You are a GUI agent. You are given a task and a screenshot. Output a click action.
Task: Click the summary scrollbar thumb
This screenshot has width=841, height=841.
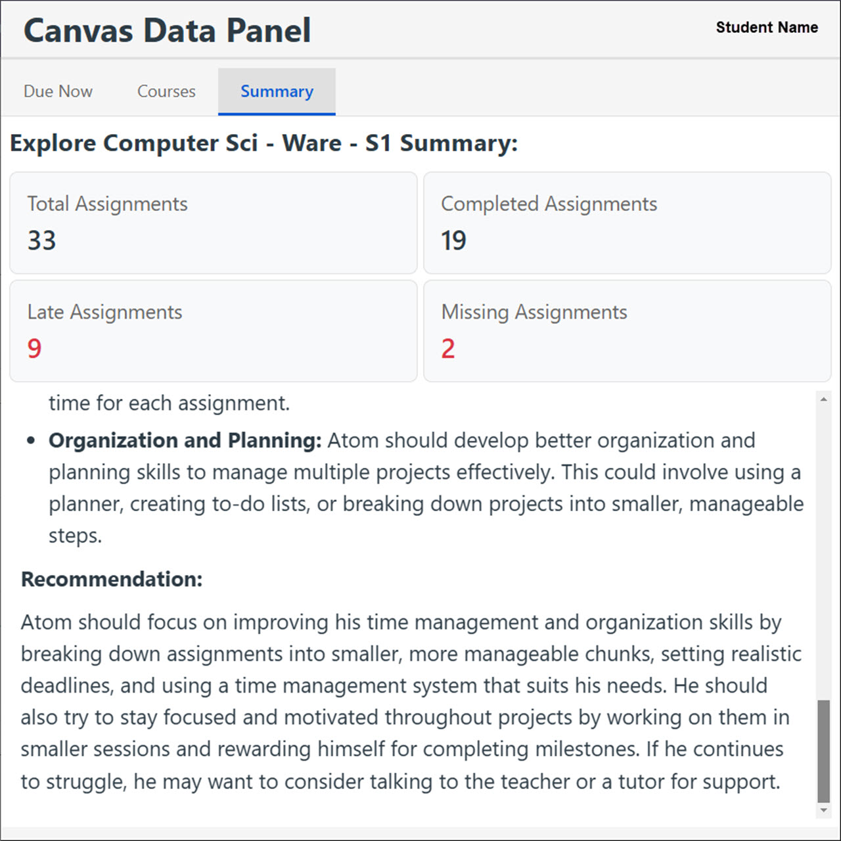[x=823, y=751]
